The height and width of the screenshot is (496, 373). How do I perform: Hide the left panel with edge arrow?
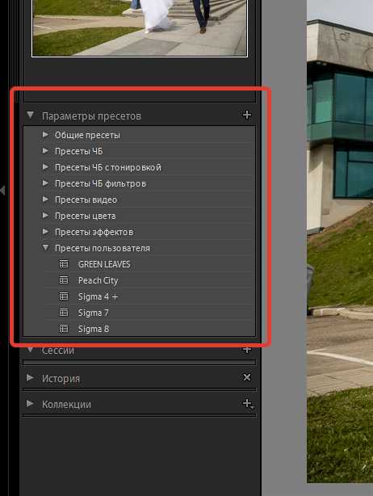click(3, 191)
